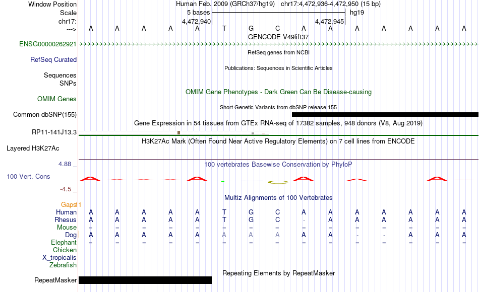The image size is (479, 292).
Task: Click the brown GTEx expression bar
Action: 178,133
